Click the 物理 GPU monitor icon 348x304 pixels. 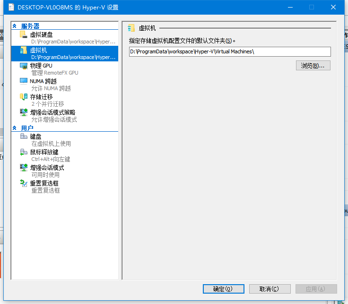[24, 66]
